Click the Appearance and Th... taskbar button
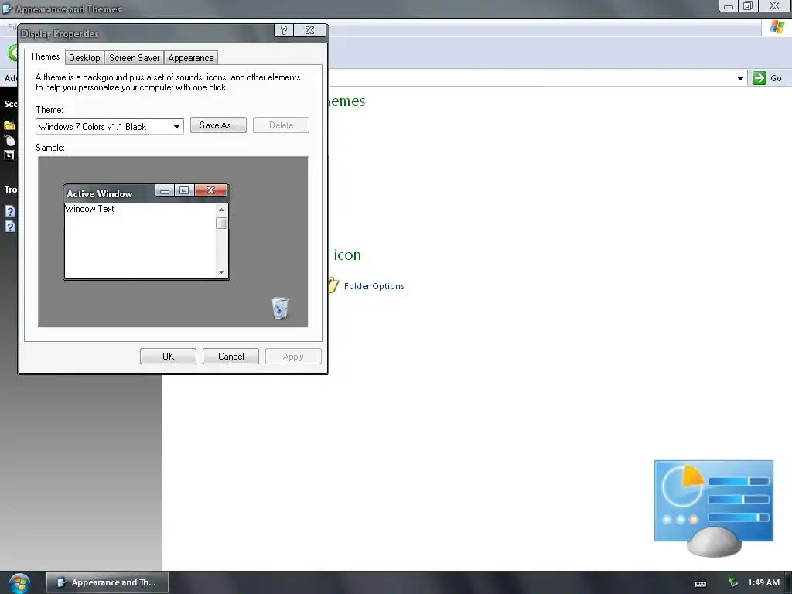Viewport: 792px width, 594px height. point(107,582)
